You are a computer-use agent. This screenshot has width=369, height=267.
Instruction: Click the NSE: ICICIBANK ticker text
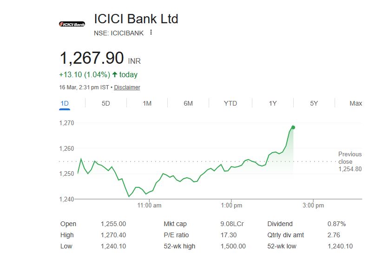(x=119, y=33)
